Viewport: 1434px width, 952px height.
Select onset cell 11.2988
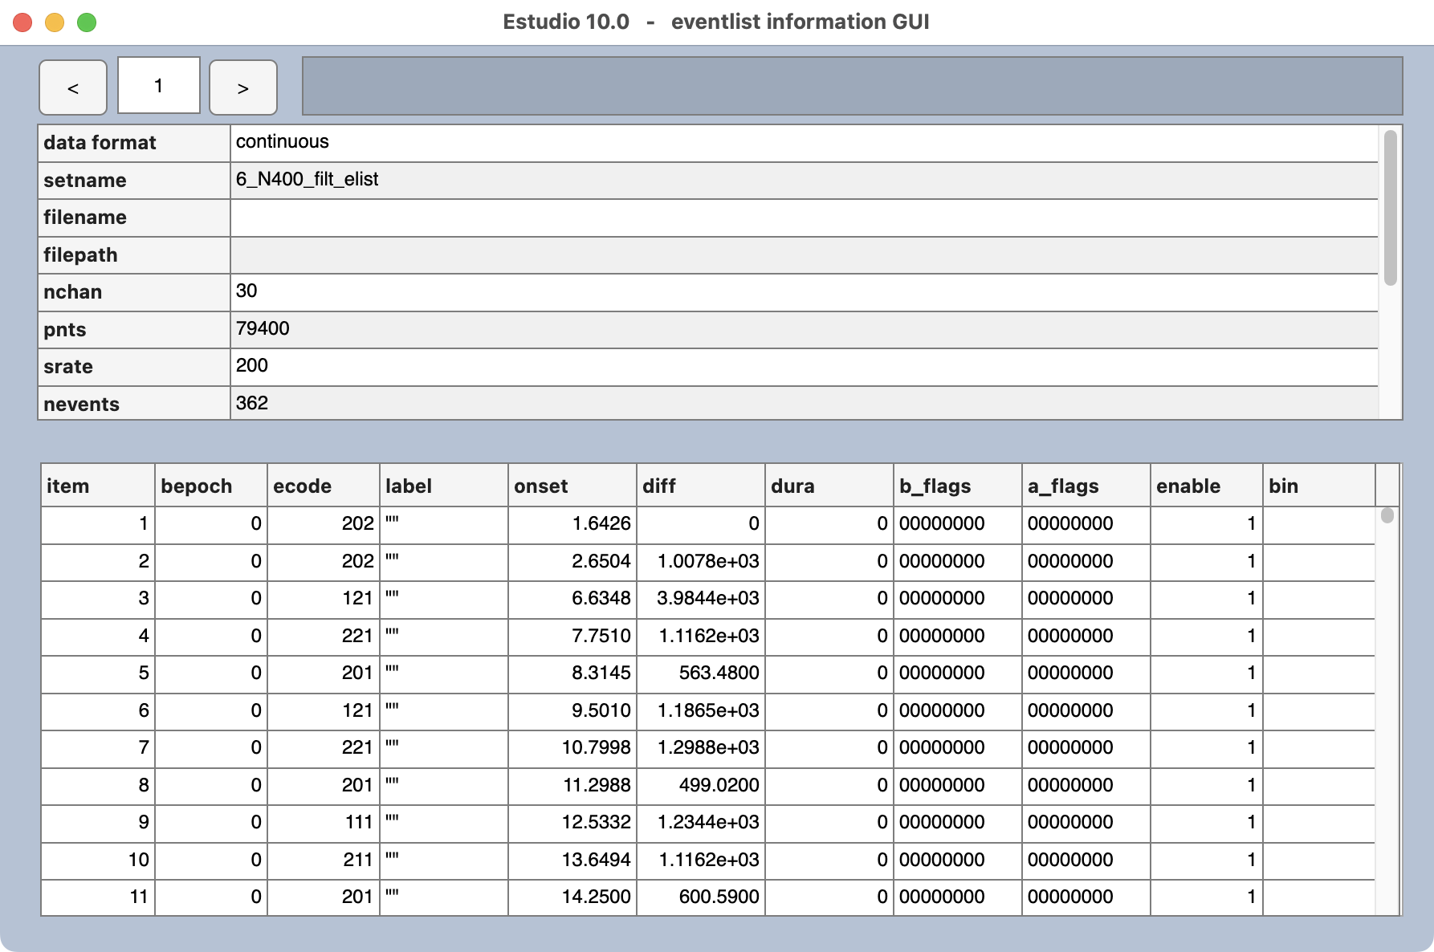coord(572,787)
